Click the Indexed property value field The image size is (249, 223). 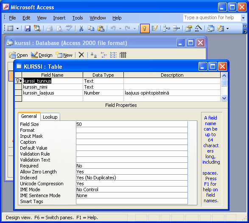pos(132,178)
